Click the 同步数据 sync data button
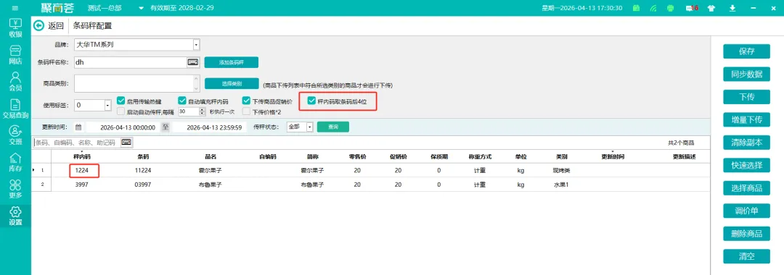Screen dimensions: 784x275 pos(746,75)
